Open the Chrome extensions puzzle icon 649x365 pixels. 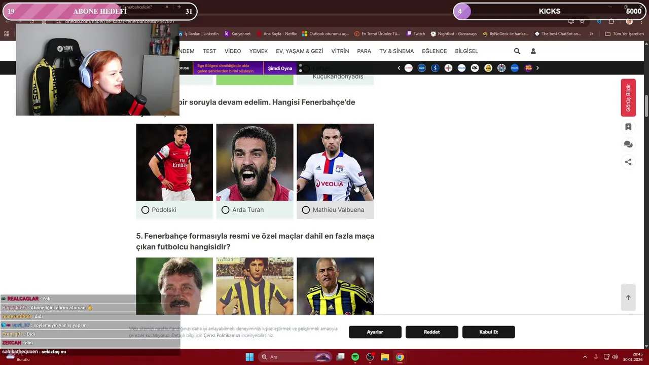tap(611, 21)
